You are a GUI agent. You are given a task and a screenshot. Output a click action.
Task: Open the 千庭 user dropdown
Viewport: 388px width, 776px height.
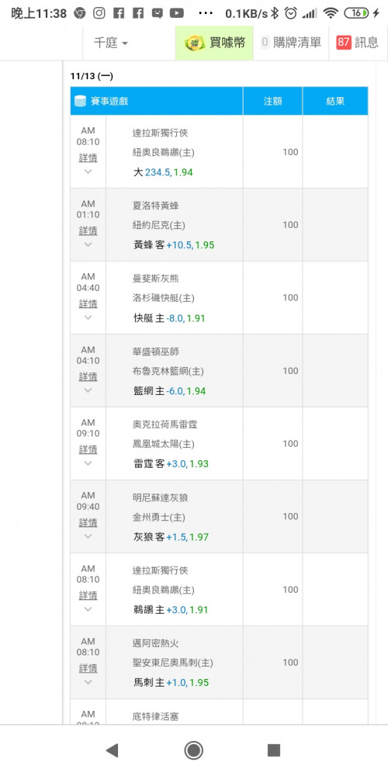111,43
